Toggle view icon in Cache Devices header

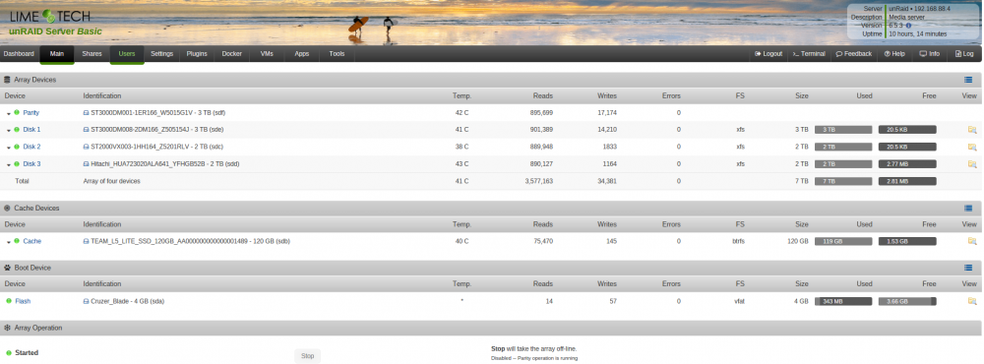coord(968,208)
